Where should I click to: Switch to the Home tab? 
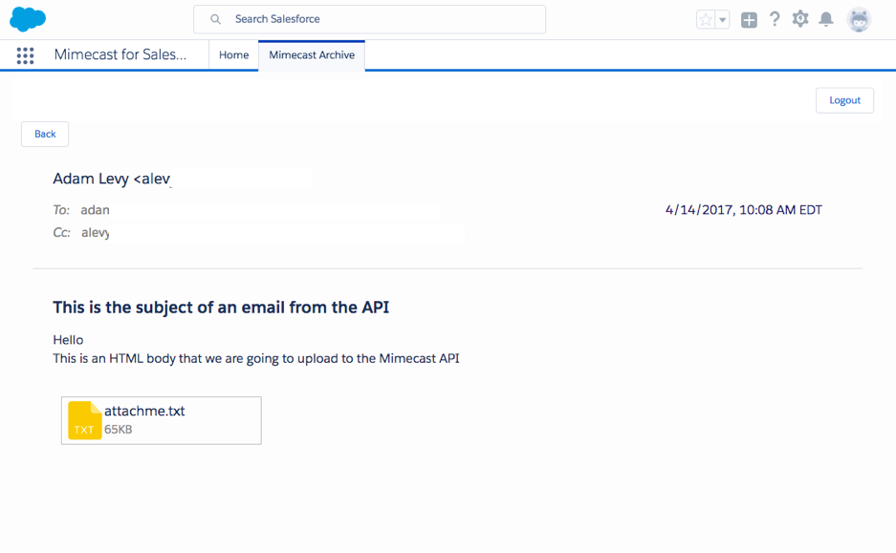click(232, 54)
